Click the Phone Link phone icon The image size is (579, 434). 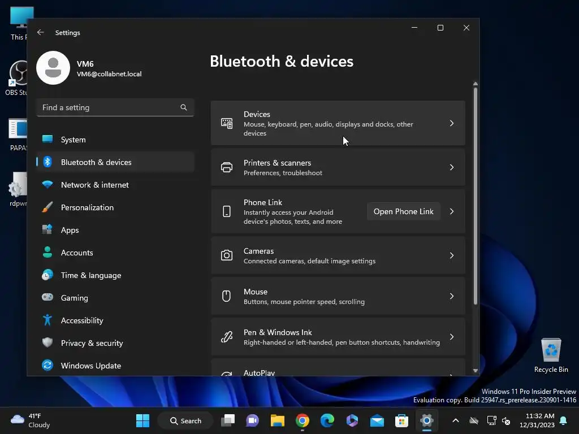click(227, 211)
